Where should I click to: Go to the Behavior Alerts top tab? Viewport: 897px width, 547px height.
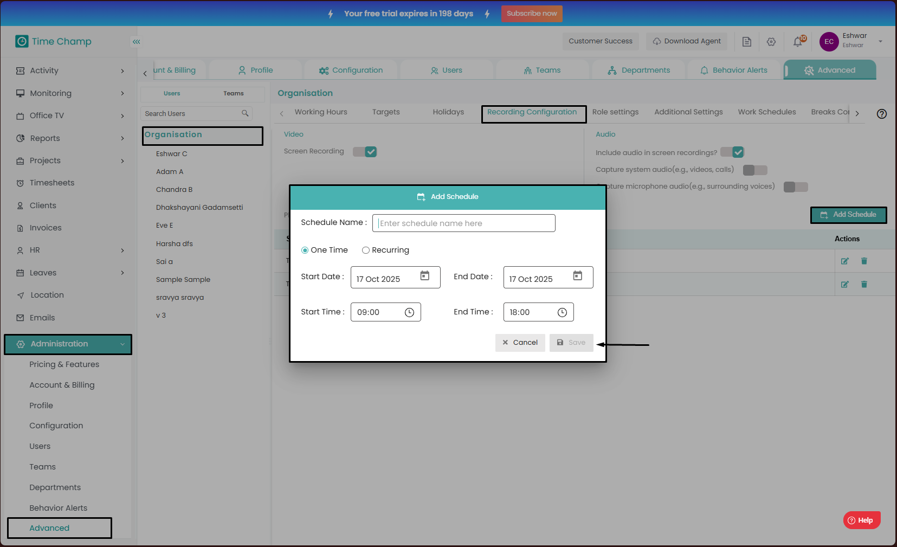[x=734, y=70]
